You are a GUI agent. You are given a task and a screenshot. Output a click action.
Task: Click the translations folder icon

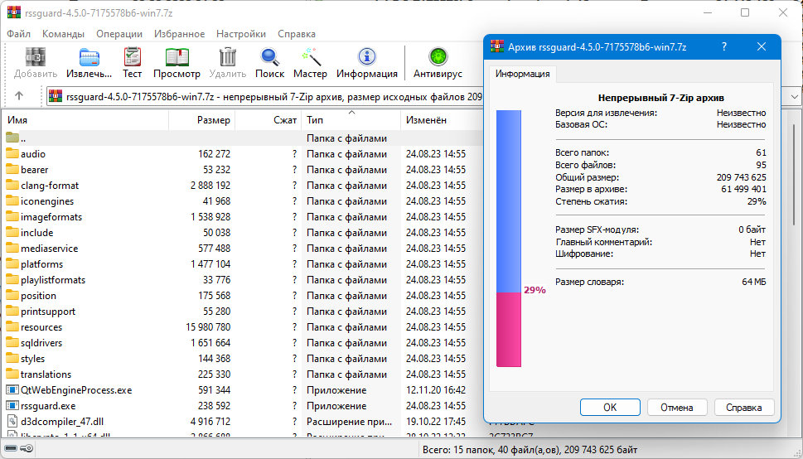(x=12, y=374)
